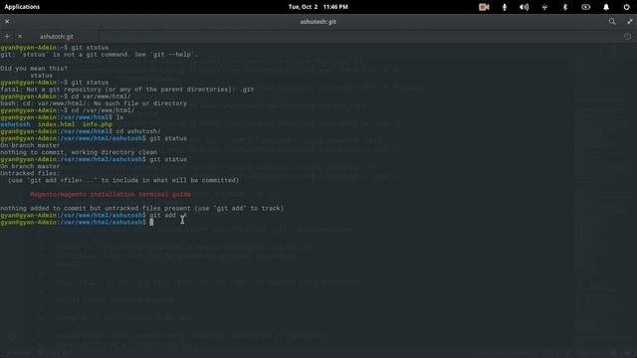Add a new terminal tab
The width and height of the screenshot is (637, 358).
[7, 37]
